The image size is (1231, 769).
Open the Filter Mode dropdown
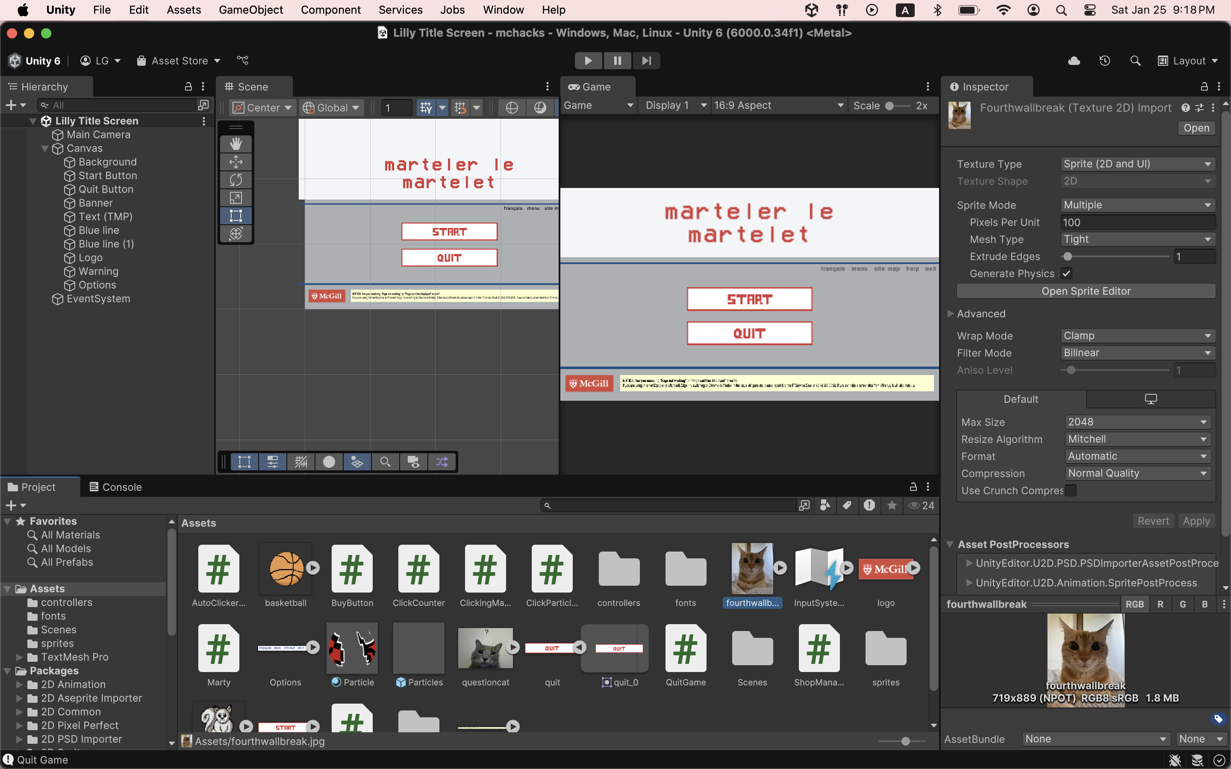[1137, 353]
